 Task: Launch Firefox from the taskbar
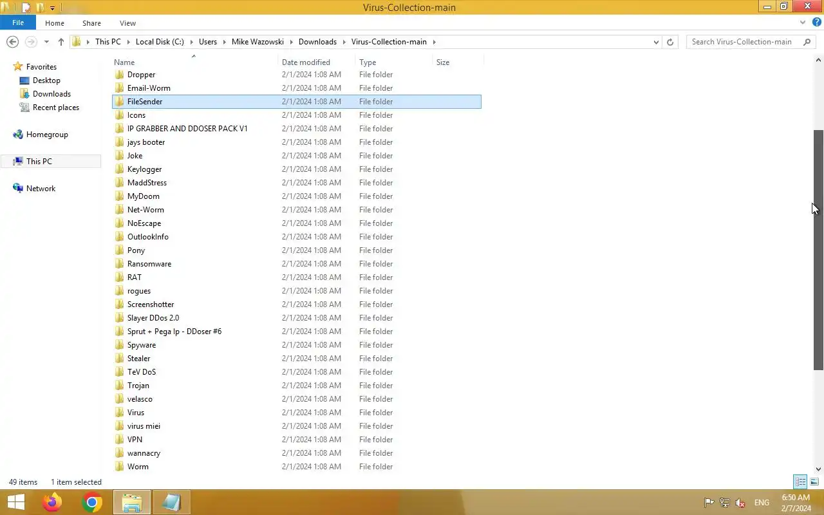coord(52,502)
